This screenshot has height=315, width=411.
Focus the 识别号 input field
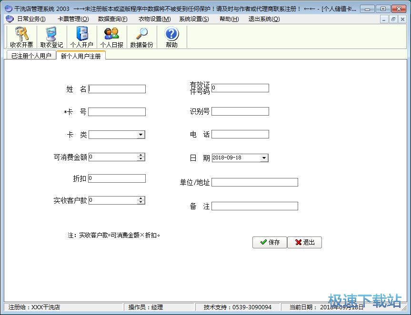(240, 111)
